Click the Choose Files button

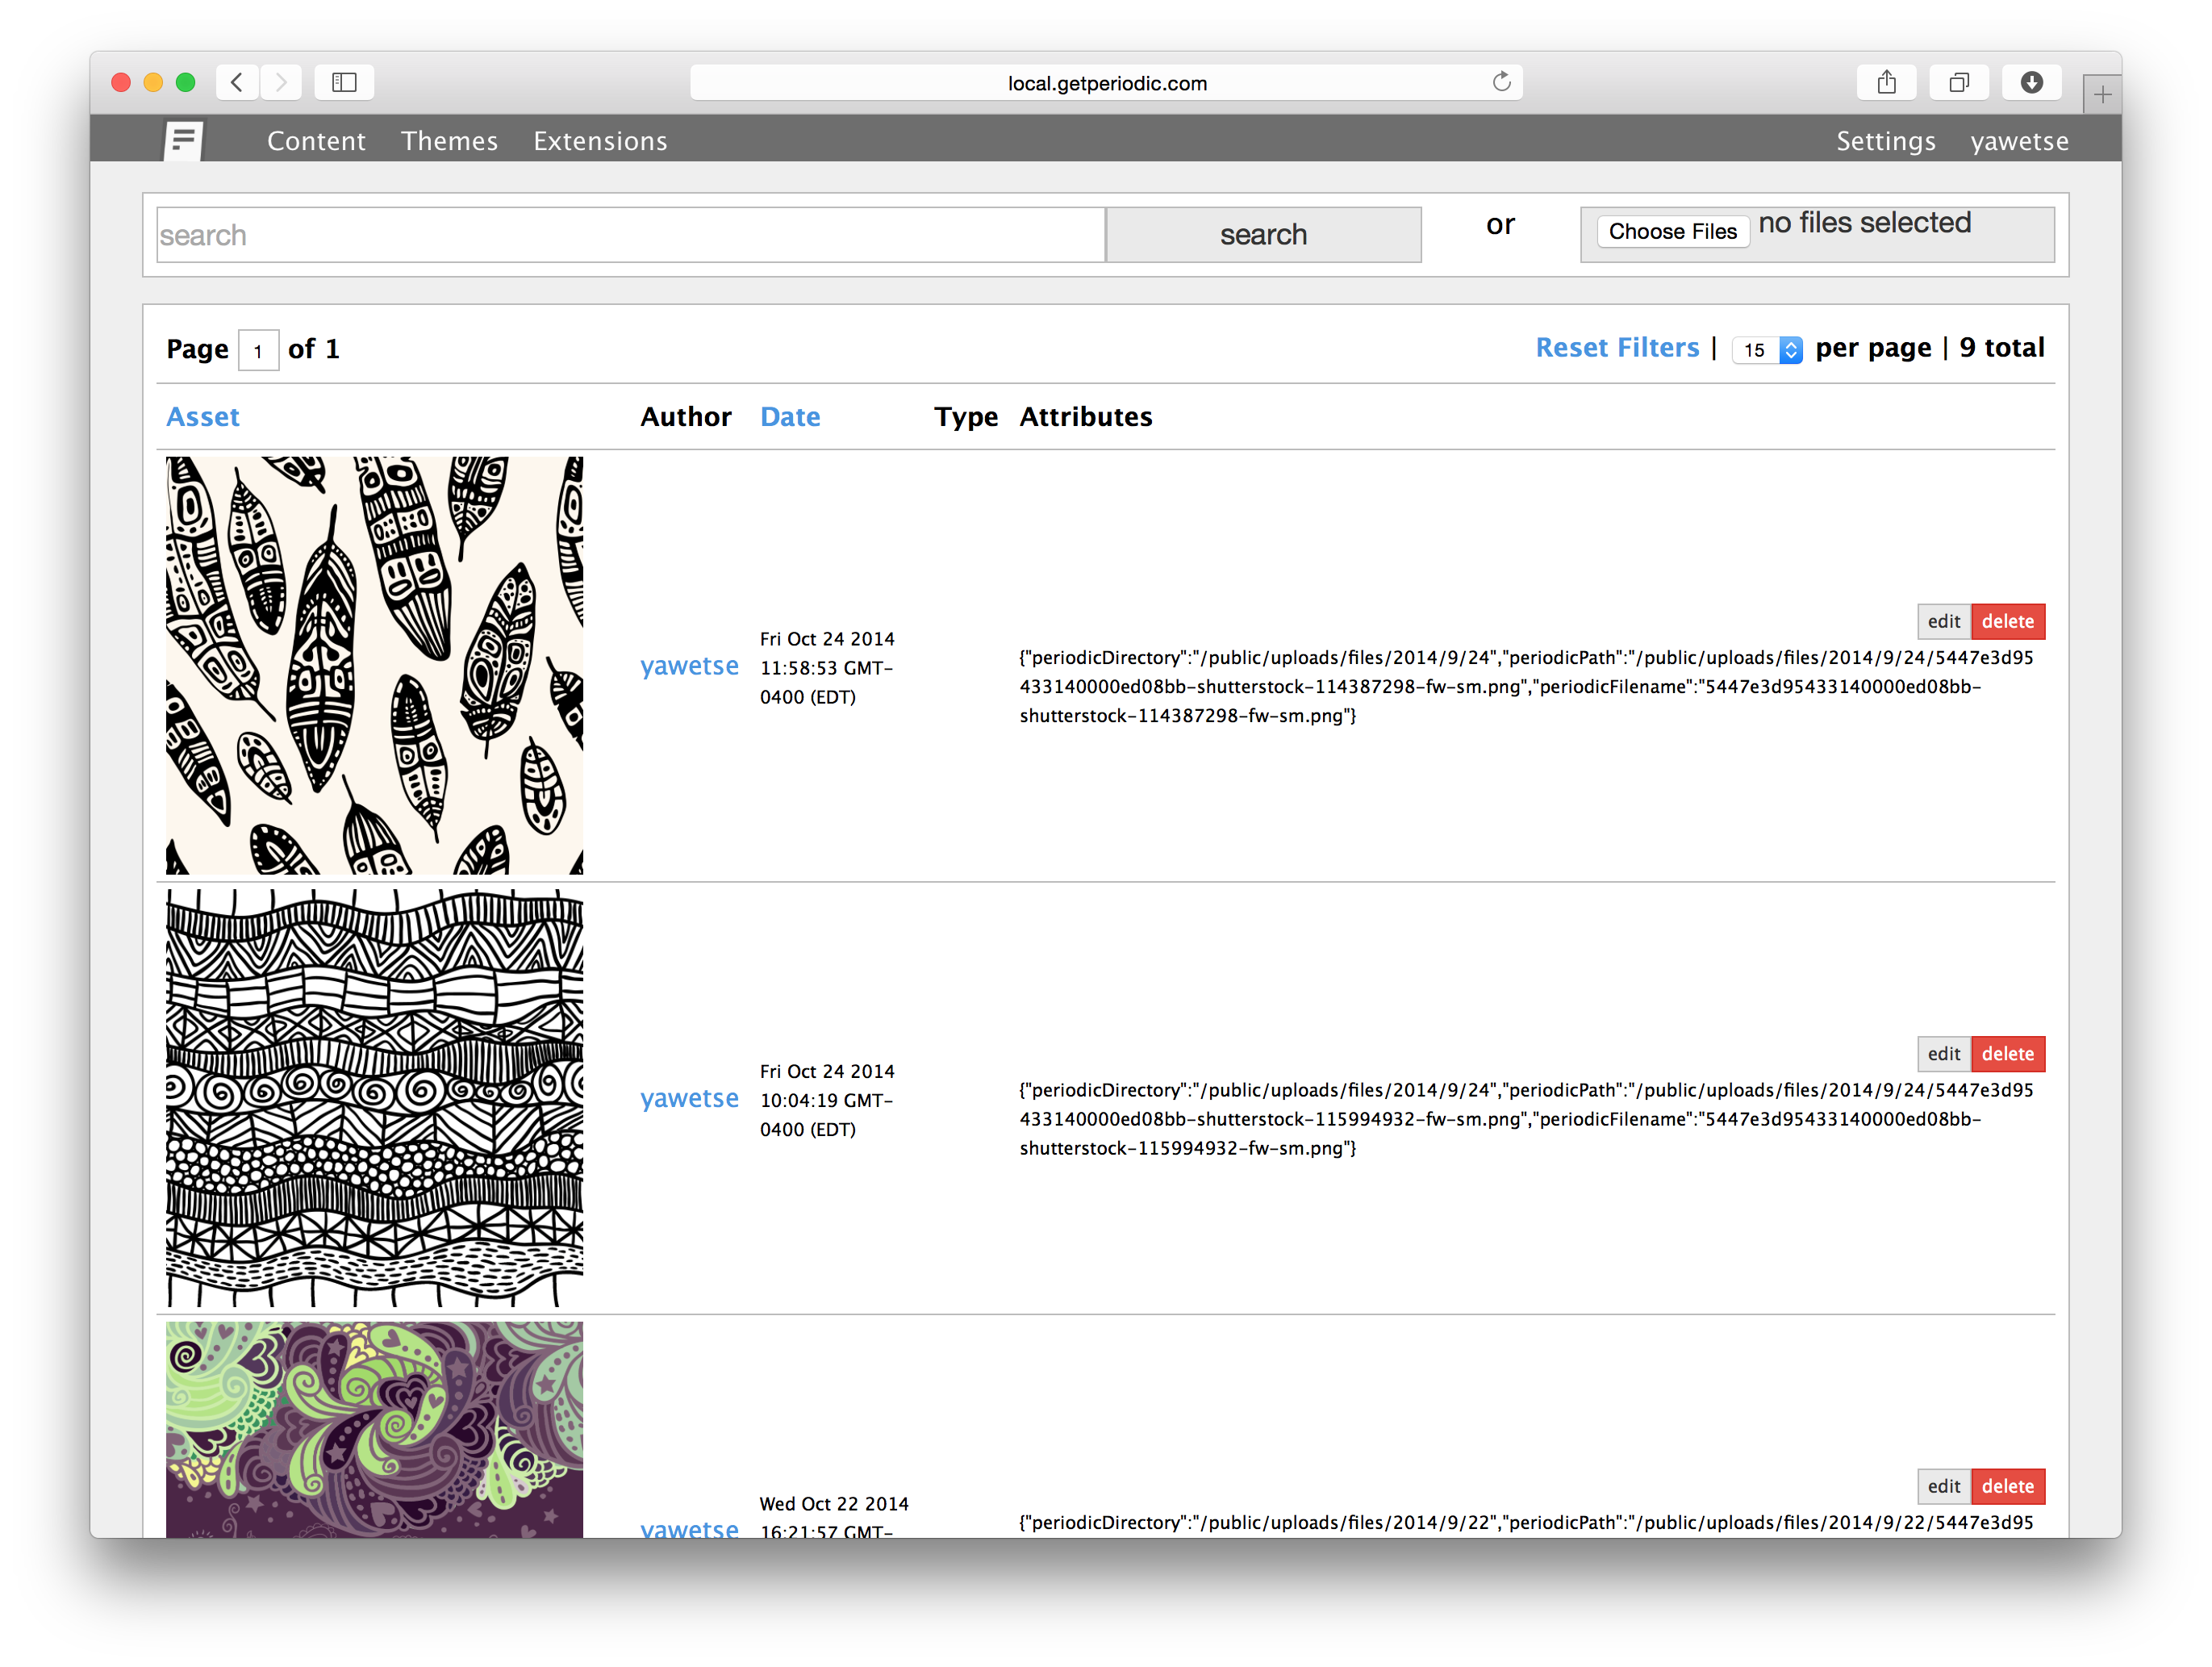1672,231
